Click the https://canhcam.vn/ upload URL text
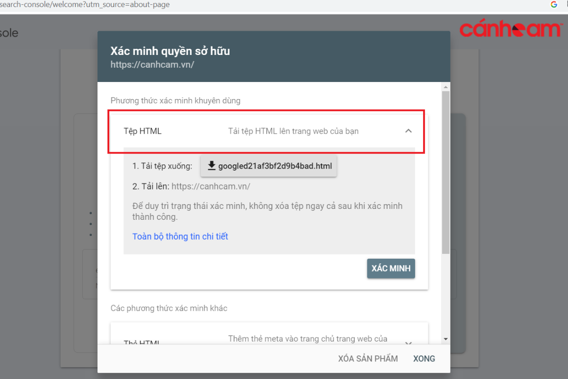 coord(211,186)
